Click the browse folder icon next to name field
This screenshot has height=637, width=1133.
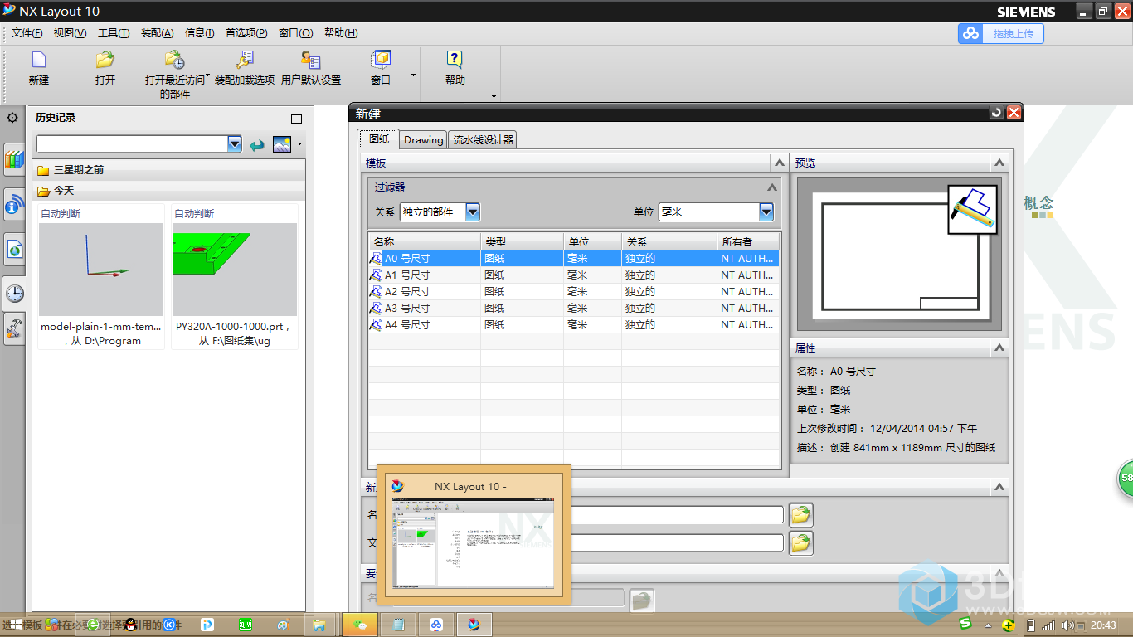[x=800, y=515]
